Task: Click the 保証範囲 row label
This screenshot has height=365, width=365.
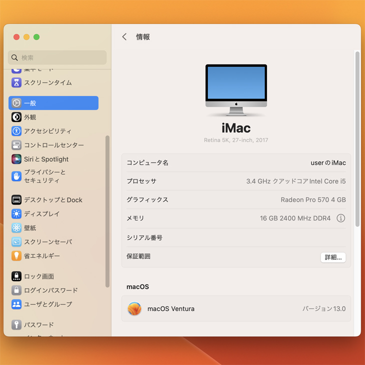Action: click(x=138, y=256)
